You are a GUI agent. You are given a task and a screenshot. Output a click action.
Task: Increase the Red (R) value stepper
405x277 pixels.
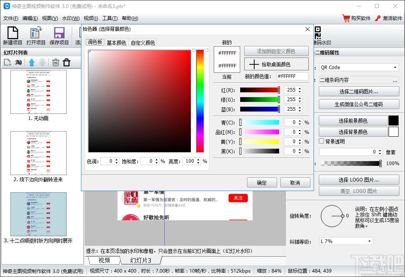(x=300, y=89)
